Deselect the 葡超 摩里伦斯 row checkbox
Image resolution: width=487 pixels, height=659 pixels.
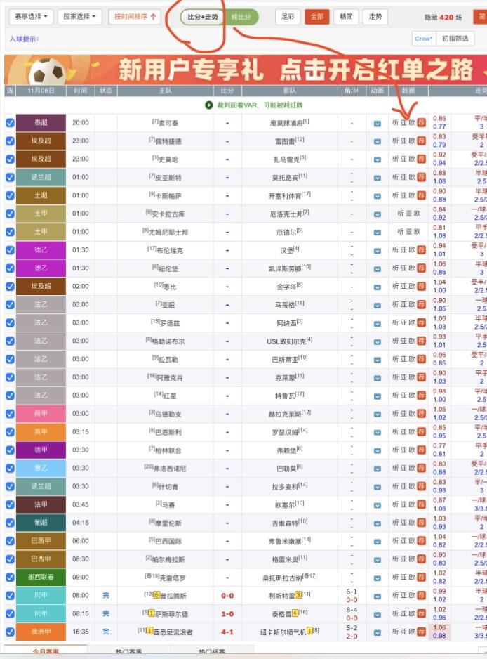[10, 523]
